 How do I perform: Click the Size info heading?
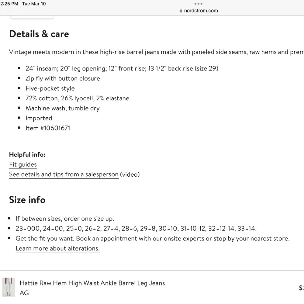(x=27, y=200)
